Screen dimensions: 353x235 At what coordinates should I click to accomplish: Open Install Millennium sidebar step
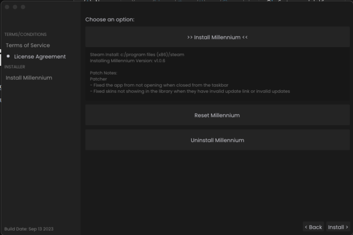coord(29,78)
